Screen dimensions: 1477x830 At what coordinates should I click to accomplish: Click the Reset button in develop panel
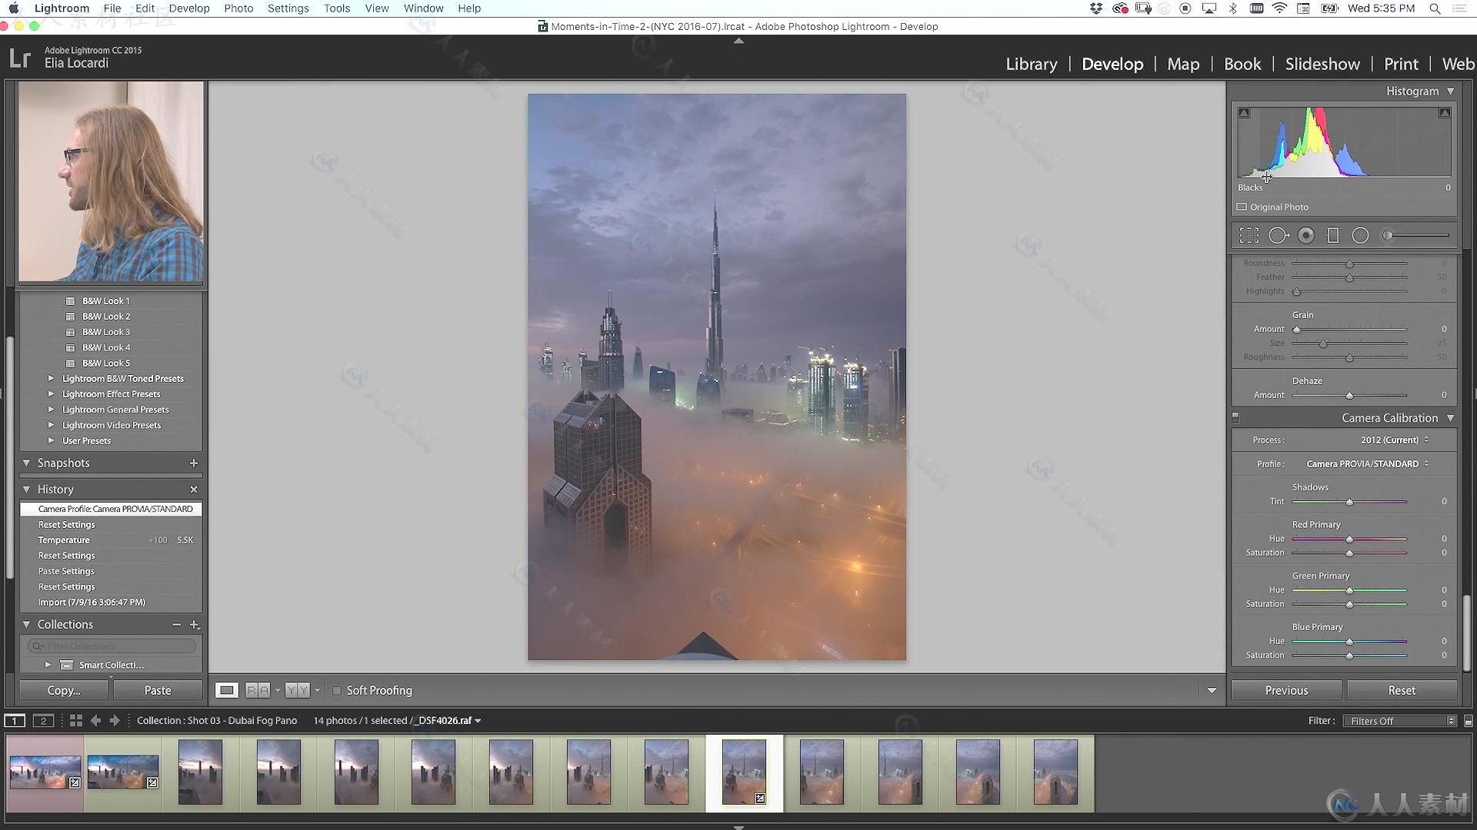pos(1401,690)
